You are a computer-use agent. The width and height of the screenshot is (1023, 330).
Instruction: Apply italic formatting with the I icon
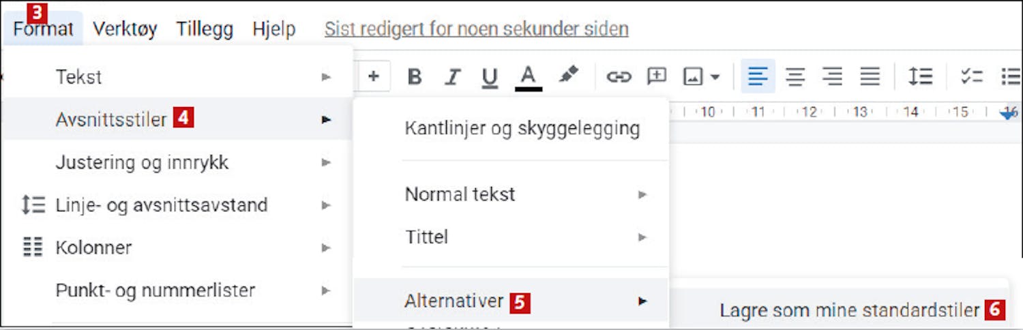(x=452, y=76)
